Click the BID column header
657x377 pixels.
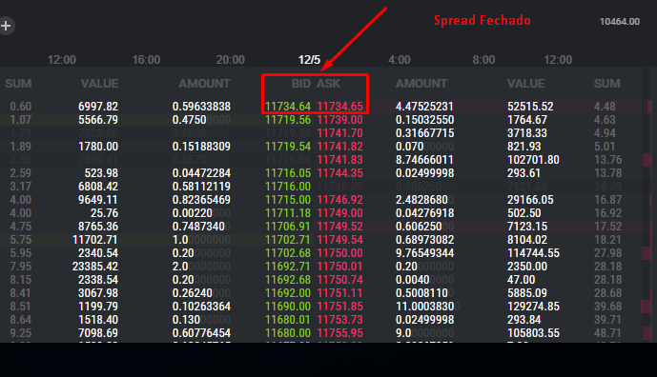(301, 84)
